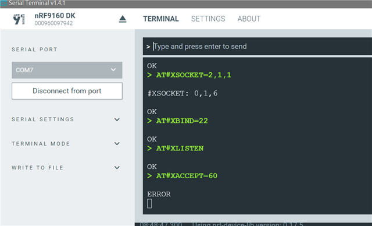Open the About tab
The image size is (372, 226).
[249, 19]
